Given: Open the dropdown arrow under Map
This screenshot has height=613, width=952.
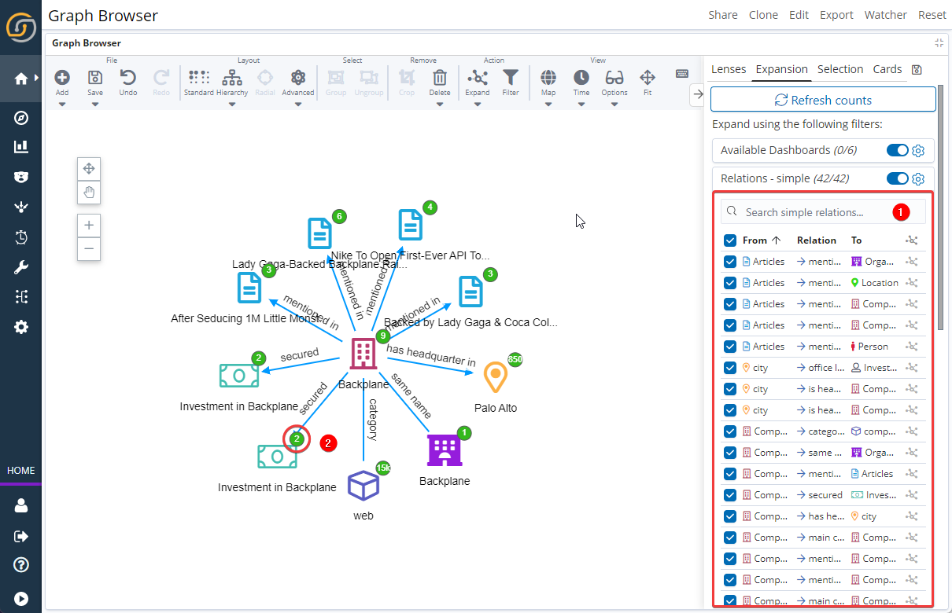Looking at the screenshot, I should tap(548, 102).
